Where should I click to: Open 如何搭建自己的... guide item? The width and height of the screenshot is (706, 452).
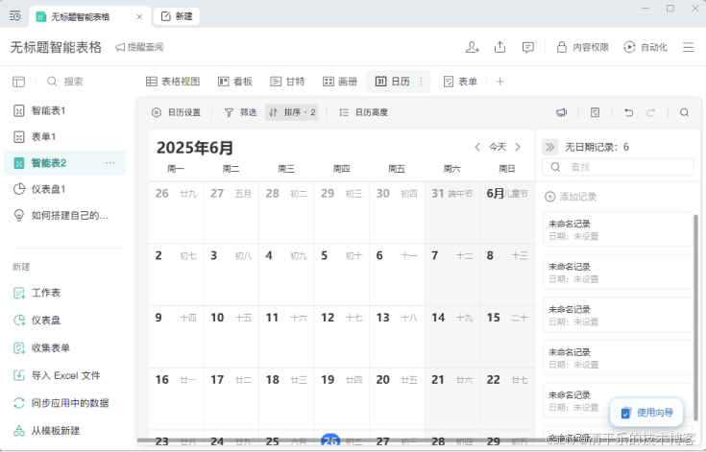click(64, 215)
